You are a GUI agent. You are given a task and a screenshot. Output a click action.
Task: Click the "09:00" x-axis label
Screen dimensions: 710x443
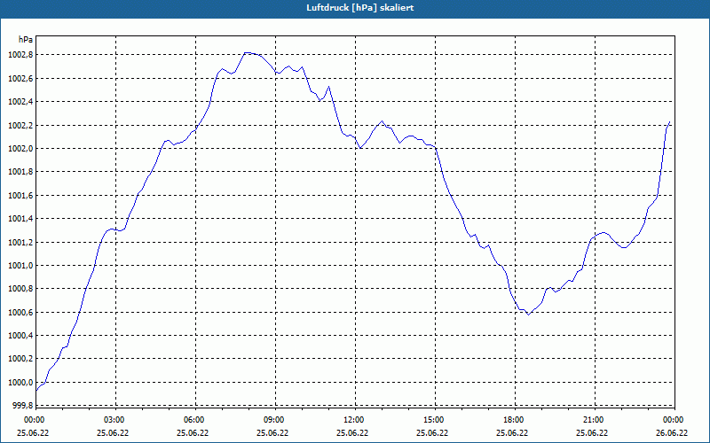273,420
